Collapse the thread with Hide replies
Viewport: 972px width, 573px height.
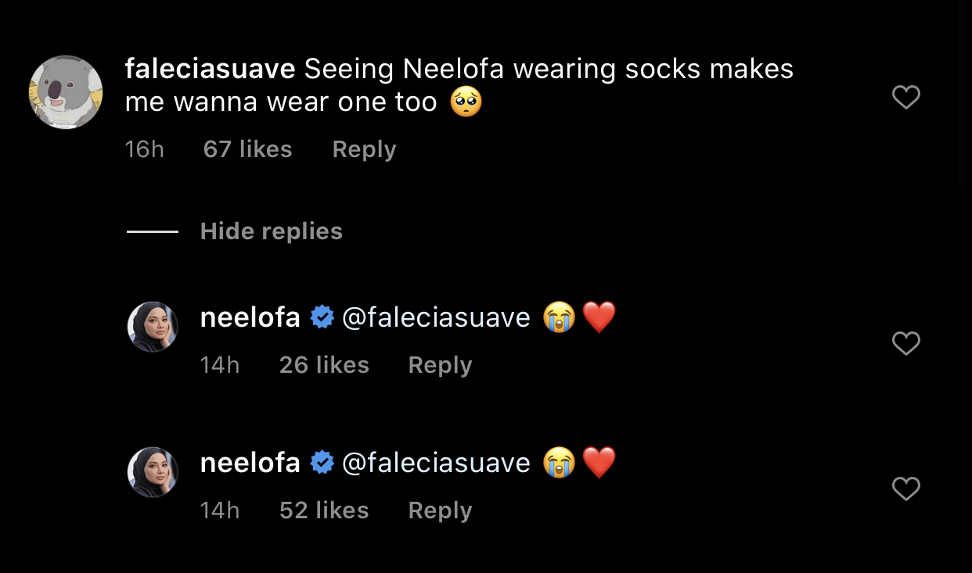click(271, 231)
